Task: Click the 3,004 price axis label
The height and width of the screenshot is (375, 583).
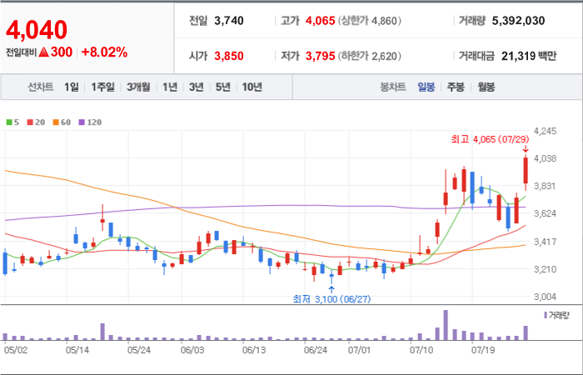Action: 545,297
